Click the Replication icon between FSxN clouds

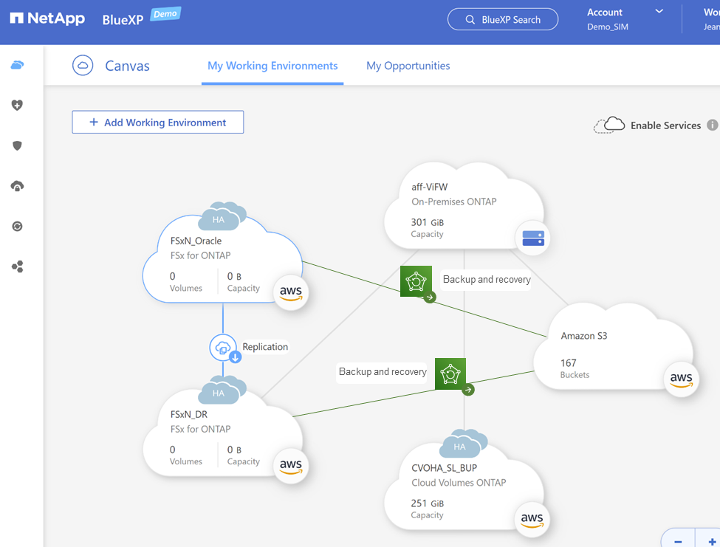[223, 347]
